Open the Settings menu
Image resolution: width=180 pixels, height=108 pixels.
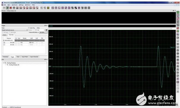[21, 5]
